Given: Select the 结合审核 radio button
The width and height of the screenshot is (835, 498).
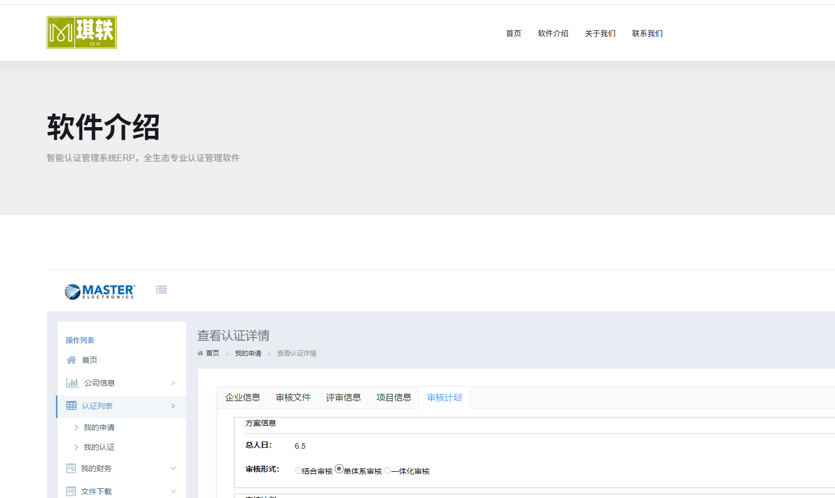Looking at the screenshot, I should 298,471.
